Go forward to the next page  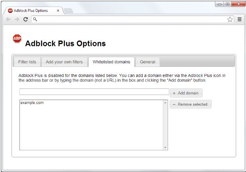17,19
